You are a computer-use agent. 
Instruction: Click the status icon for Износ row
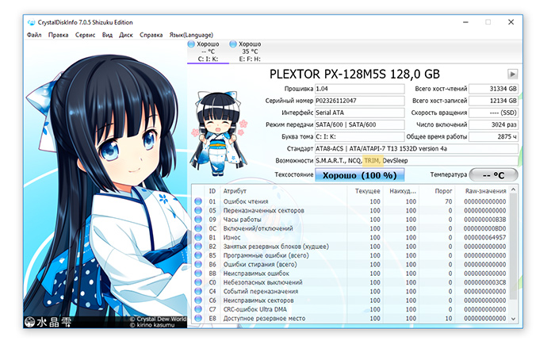(x=198, y=238)
